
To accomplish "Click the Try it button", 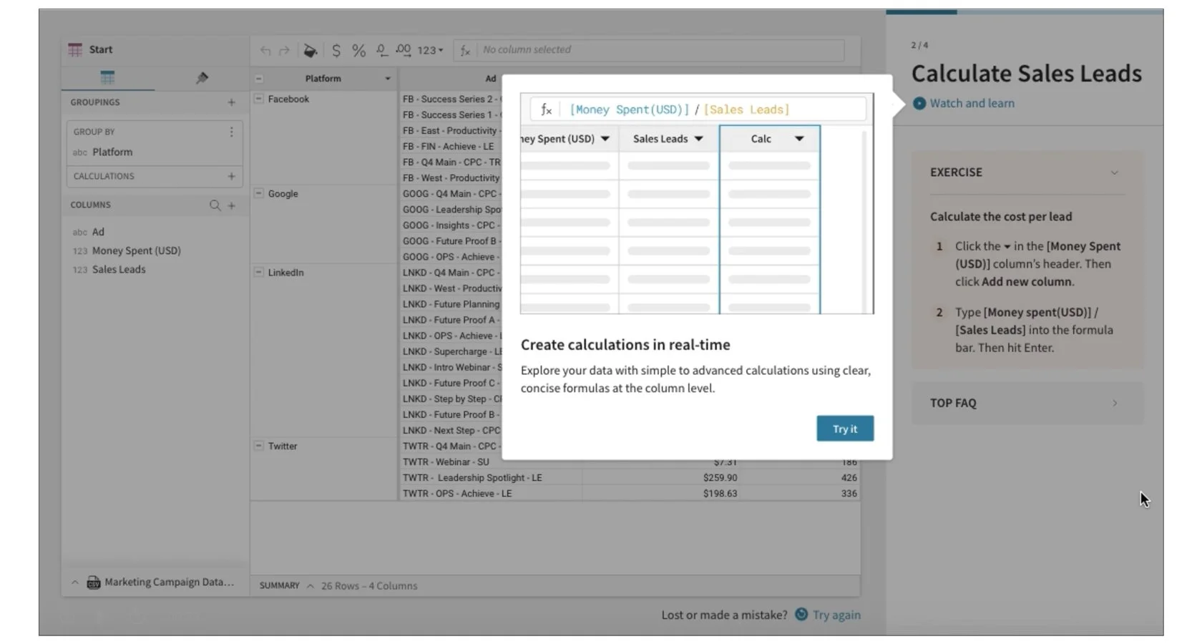I will pos(845,429).
